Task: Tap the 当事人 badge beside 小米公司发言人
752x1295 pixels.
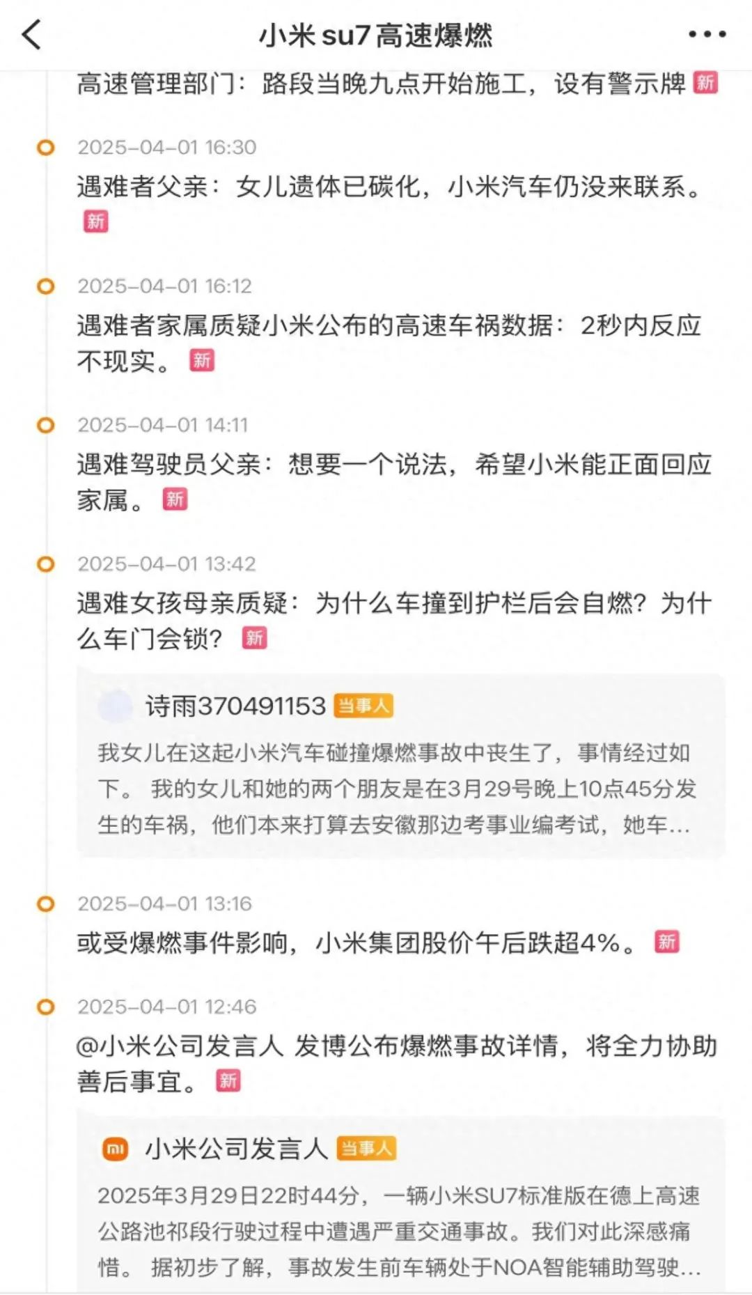Action: (366, 1149)
